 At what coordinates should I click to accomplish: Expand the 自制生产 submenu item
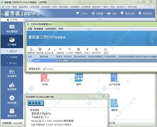(12, 51)
